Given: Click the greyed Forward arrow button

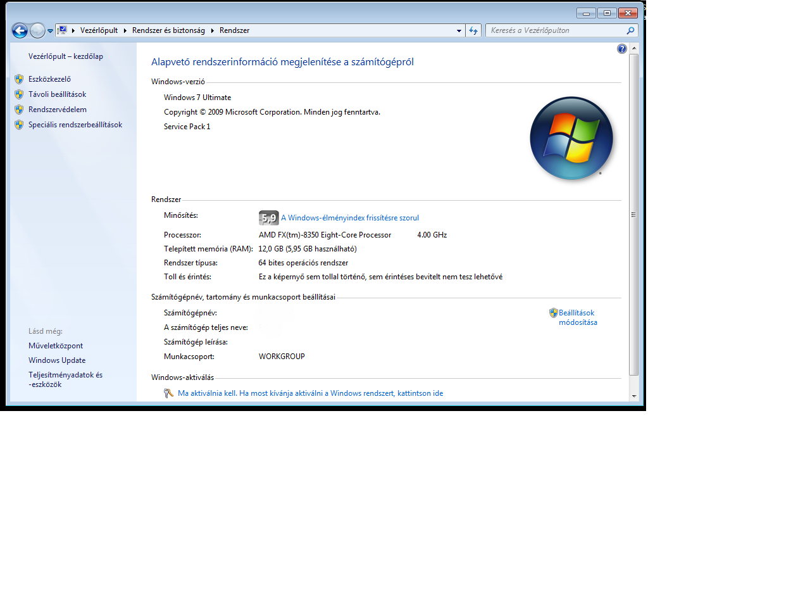Looking at the screenshot, I should coord(37,30).
